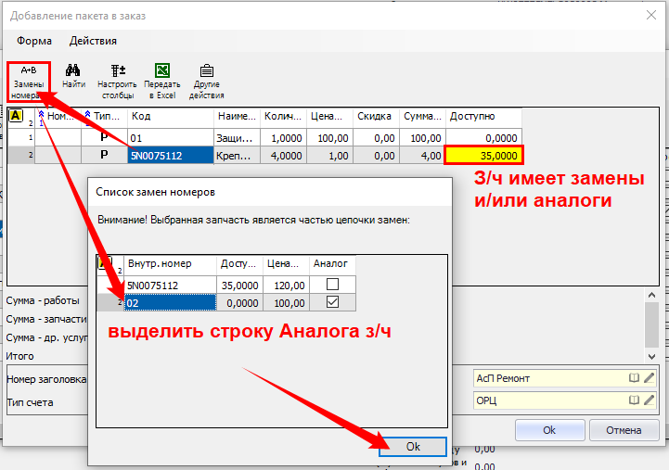The image size is (669, 470).
Task: Uncheck Аналог box for row 02
Action: [331, 302]
